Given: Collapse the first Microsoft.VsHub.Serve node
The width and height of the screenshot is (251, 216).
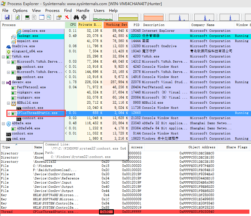Looking at the screenshot, I should pyautogui.click(x=8, y=62).
